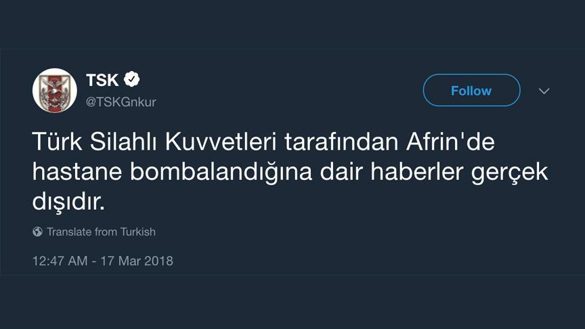Expand the tweet options chevron menu
585x329 pixels.
pyautogui.click(x=544, y=91)
